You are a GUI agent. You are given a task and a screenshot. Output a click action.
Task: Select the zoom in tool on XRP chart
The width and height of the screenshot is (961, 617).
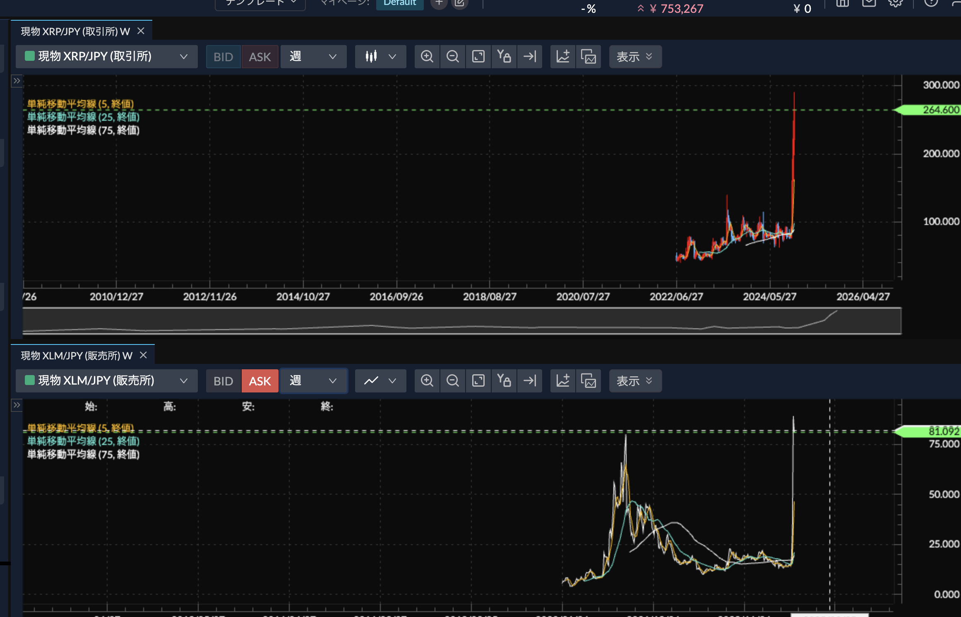coord(427,57)
